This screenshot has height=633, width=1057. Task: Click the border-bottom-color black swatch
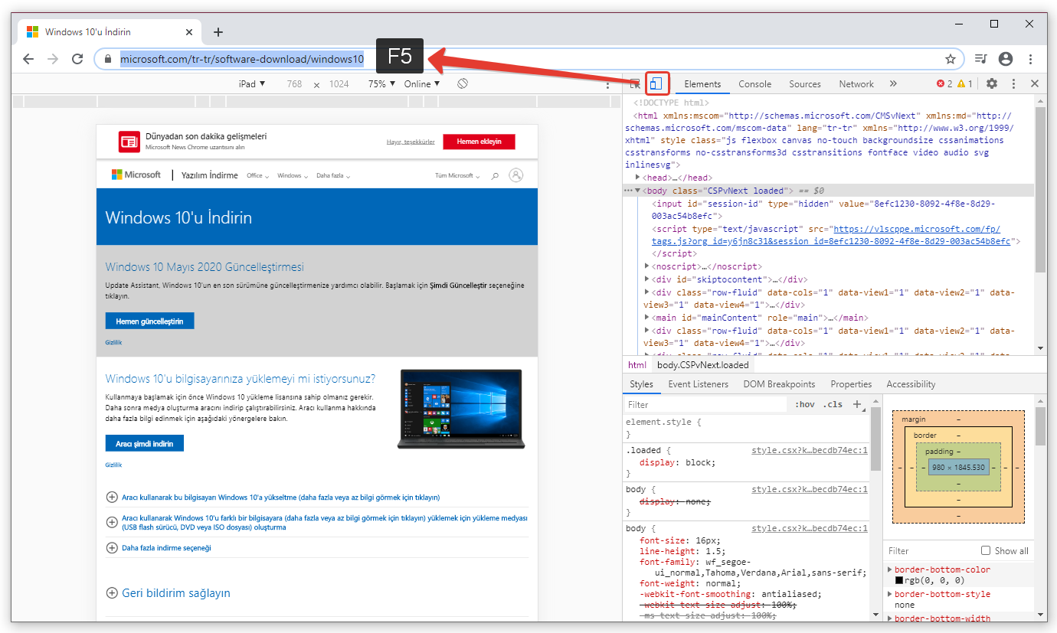point(899,581)
